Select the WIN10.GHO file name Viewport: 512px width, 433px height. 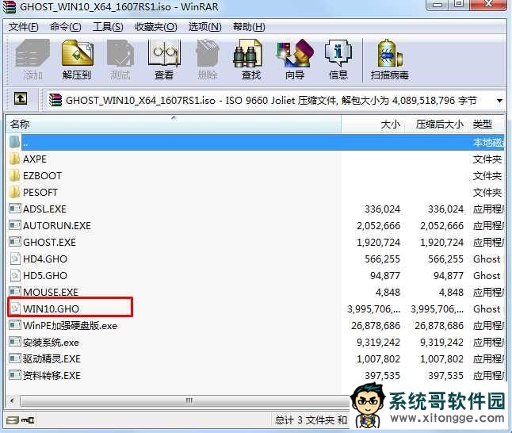pyautogui.click(x=51, y=308)
